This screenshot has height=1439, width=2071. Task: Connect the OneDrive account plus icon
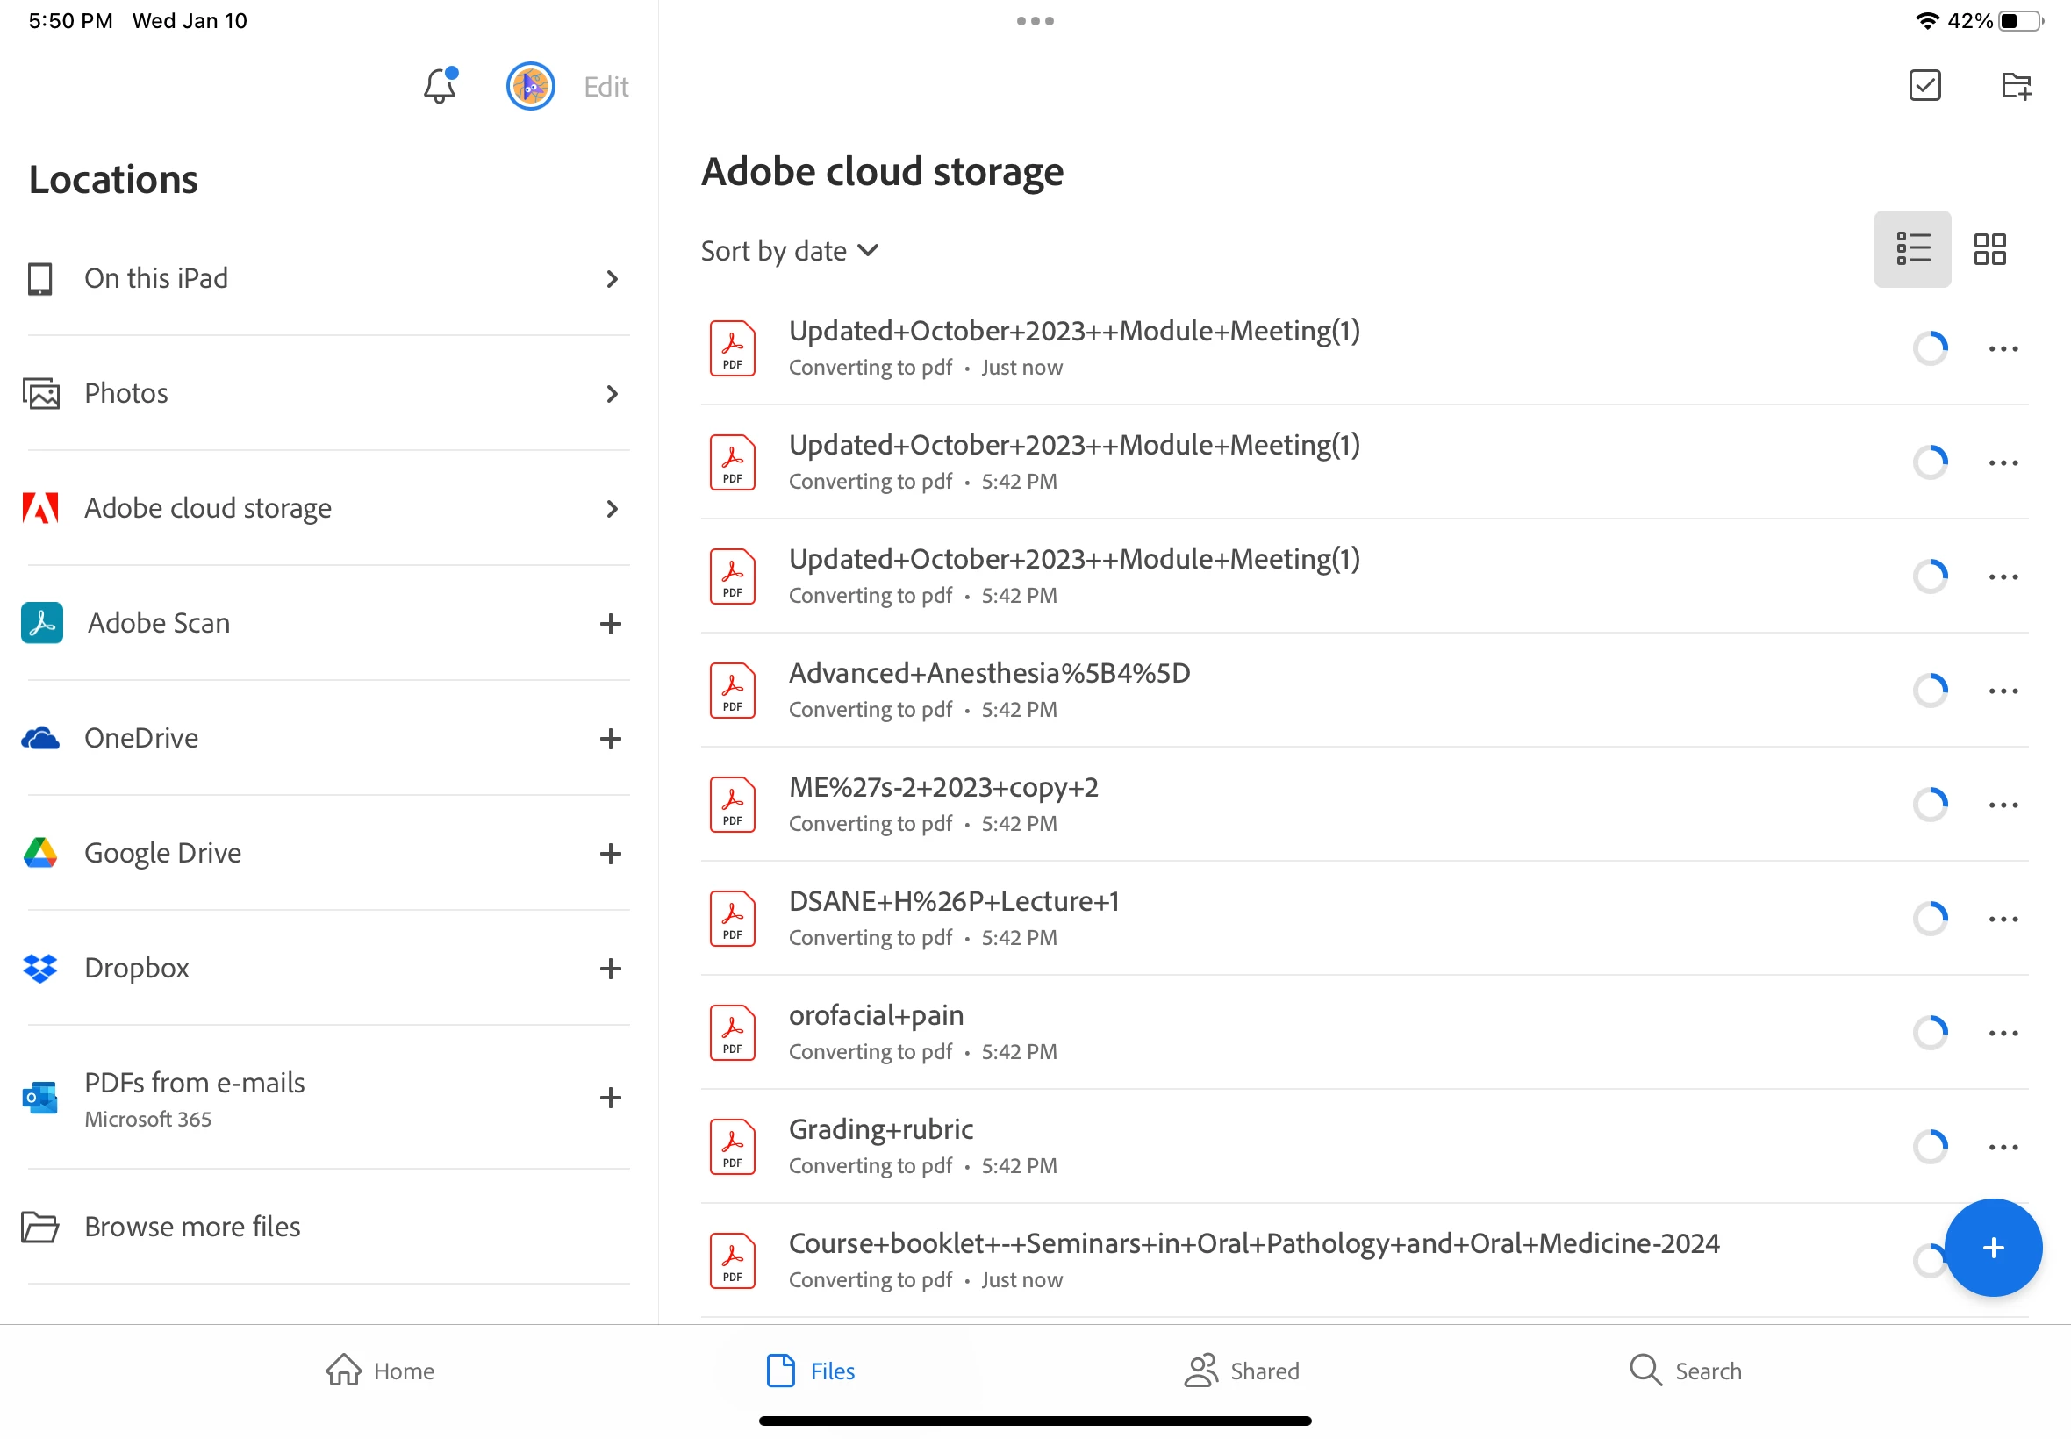point(611,739)
